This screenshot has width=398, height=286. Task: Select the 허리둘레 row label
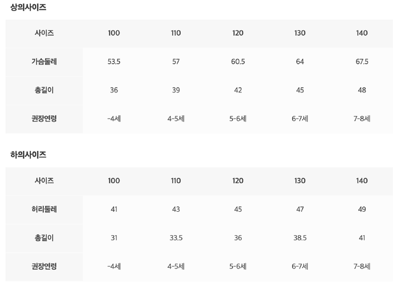click(44, 209)
